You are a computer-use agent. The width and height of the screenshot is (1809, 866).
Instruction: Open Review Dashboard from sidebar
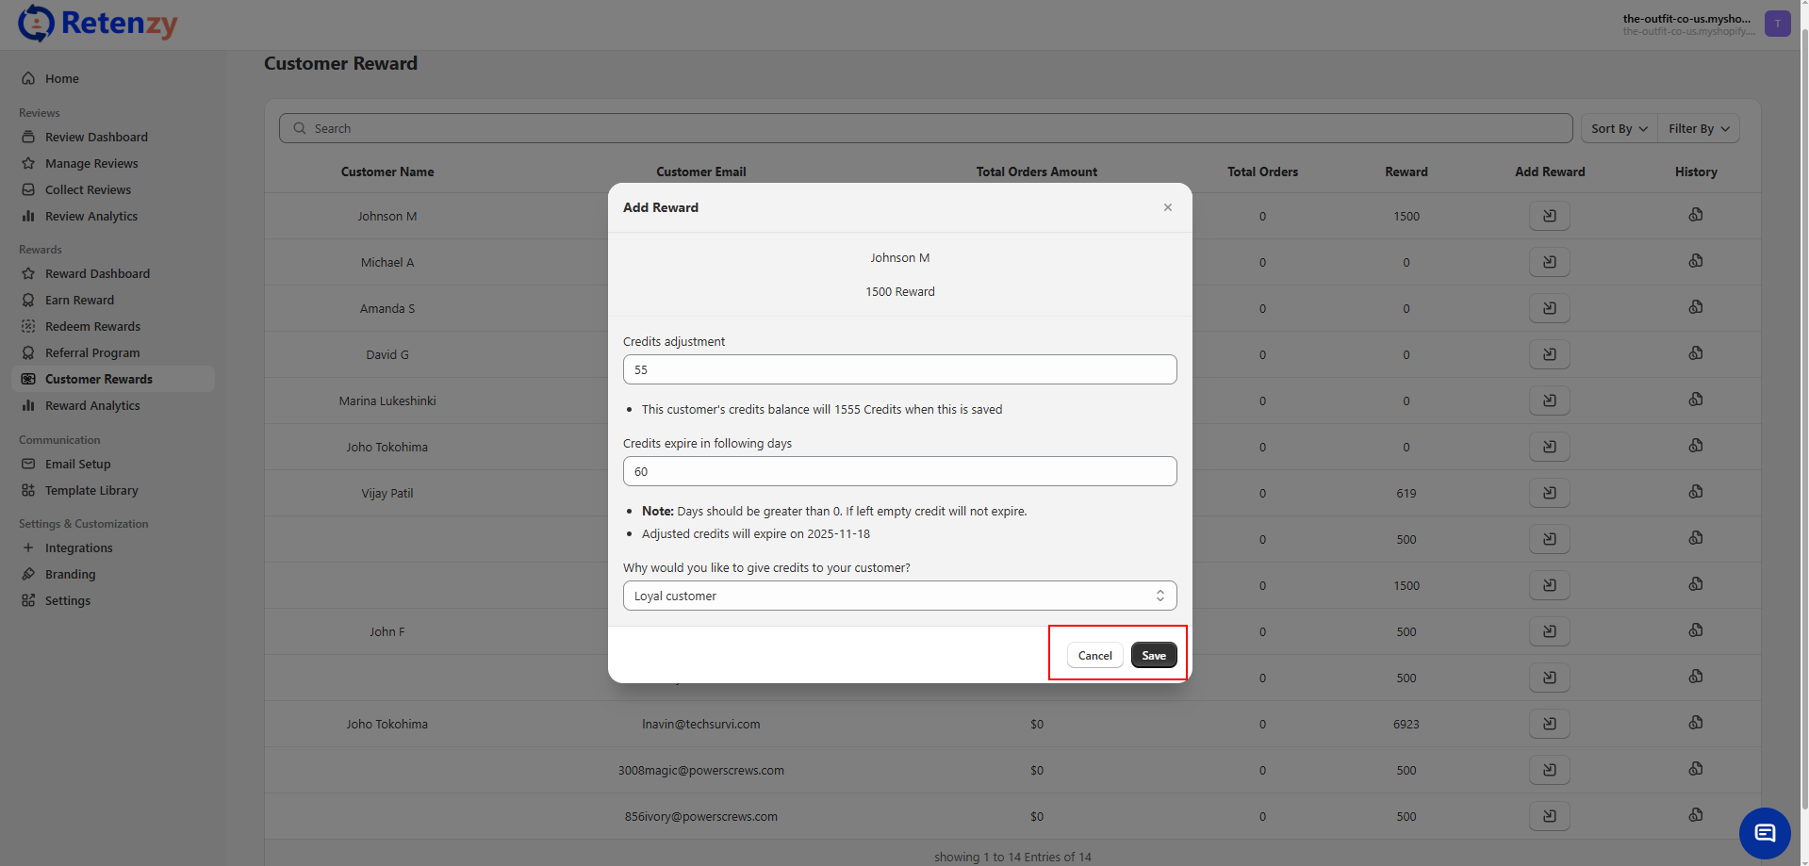pyautogui.click(x=96, y=137)
